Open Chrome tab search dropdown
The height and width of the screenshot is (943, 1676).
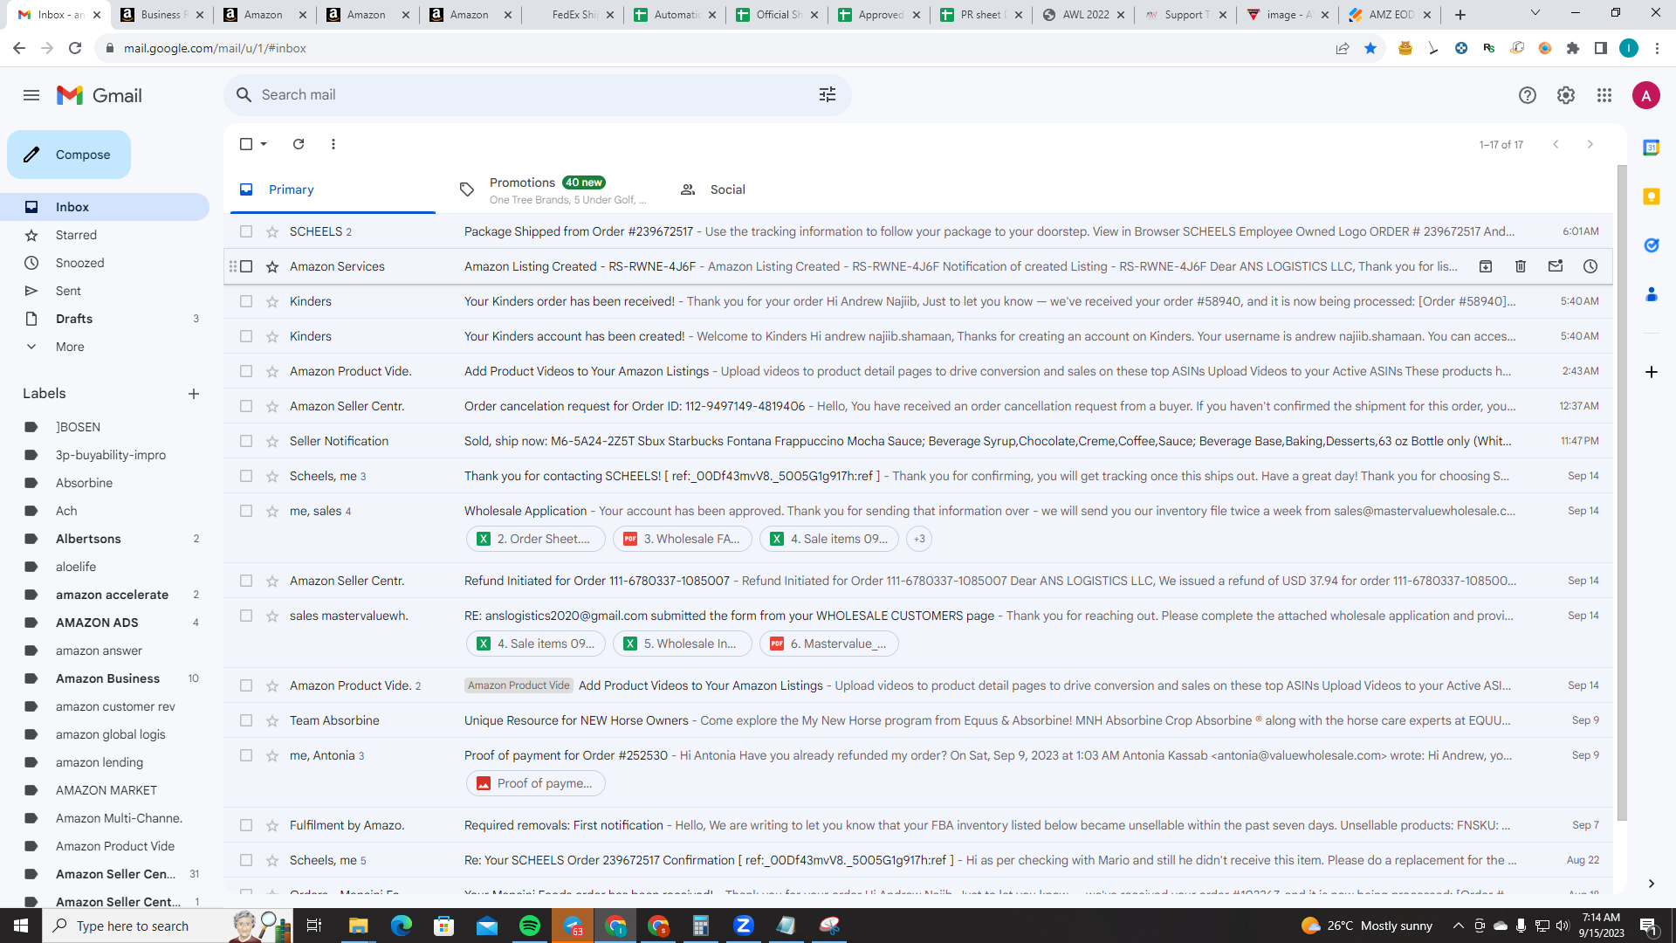pos(1535,13)
